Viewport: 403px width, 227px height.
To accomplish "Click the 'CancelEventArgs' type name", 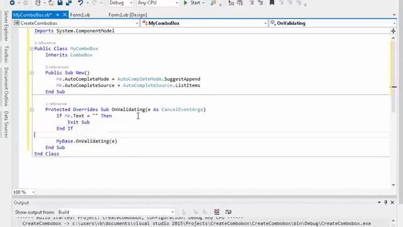I will 182,110.
